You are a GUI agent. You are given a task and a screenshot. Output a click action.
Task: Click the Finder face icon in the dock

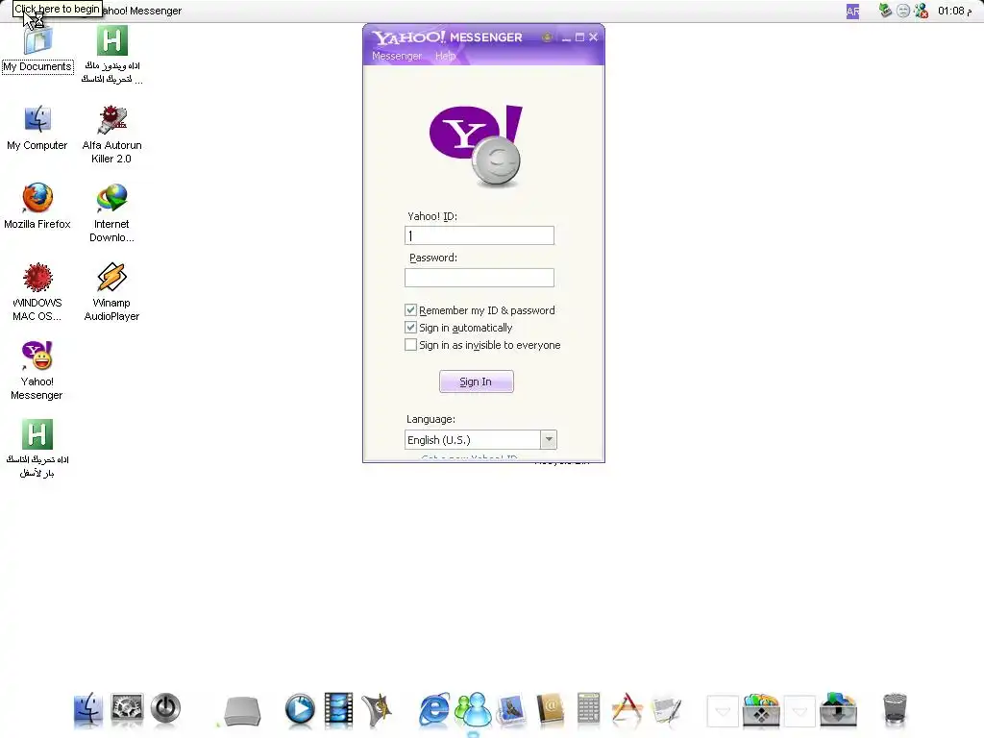tap(87, 710)
